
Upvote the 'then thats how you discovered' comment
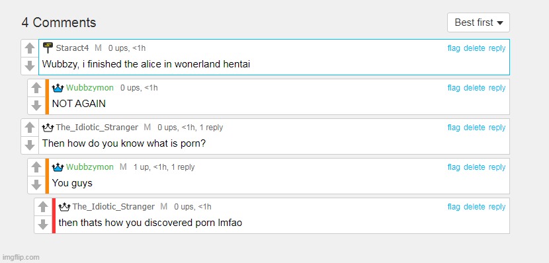(x=43, y=207)
